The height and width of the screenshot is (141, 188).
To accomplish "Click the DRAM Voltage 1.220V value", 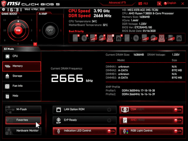I will tap(176, 55).
